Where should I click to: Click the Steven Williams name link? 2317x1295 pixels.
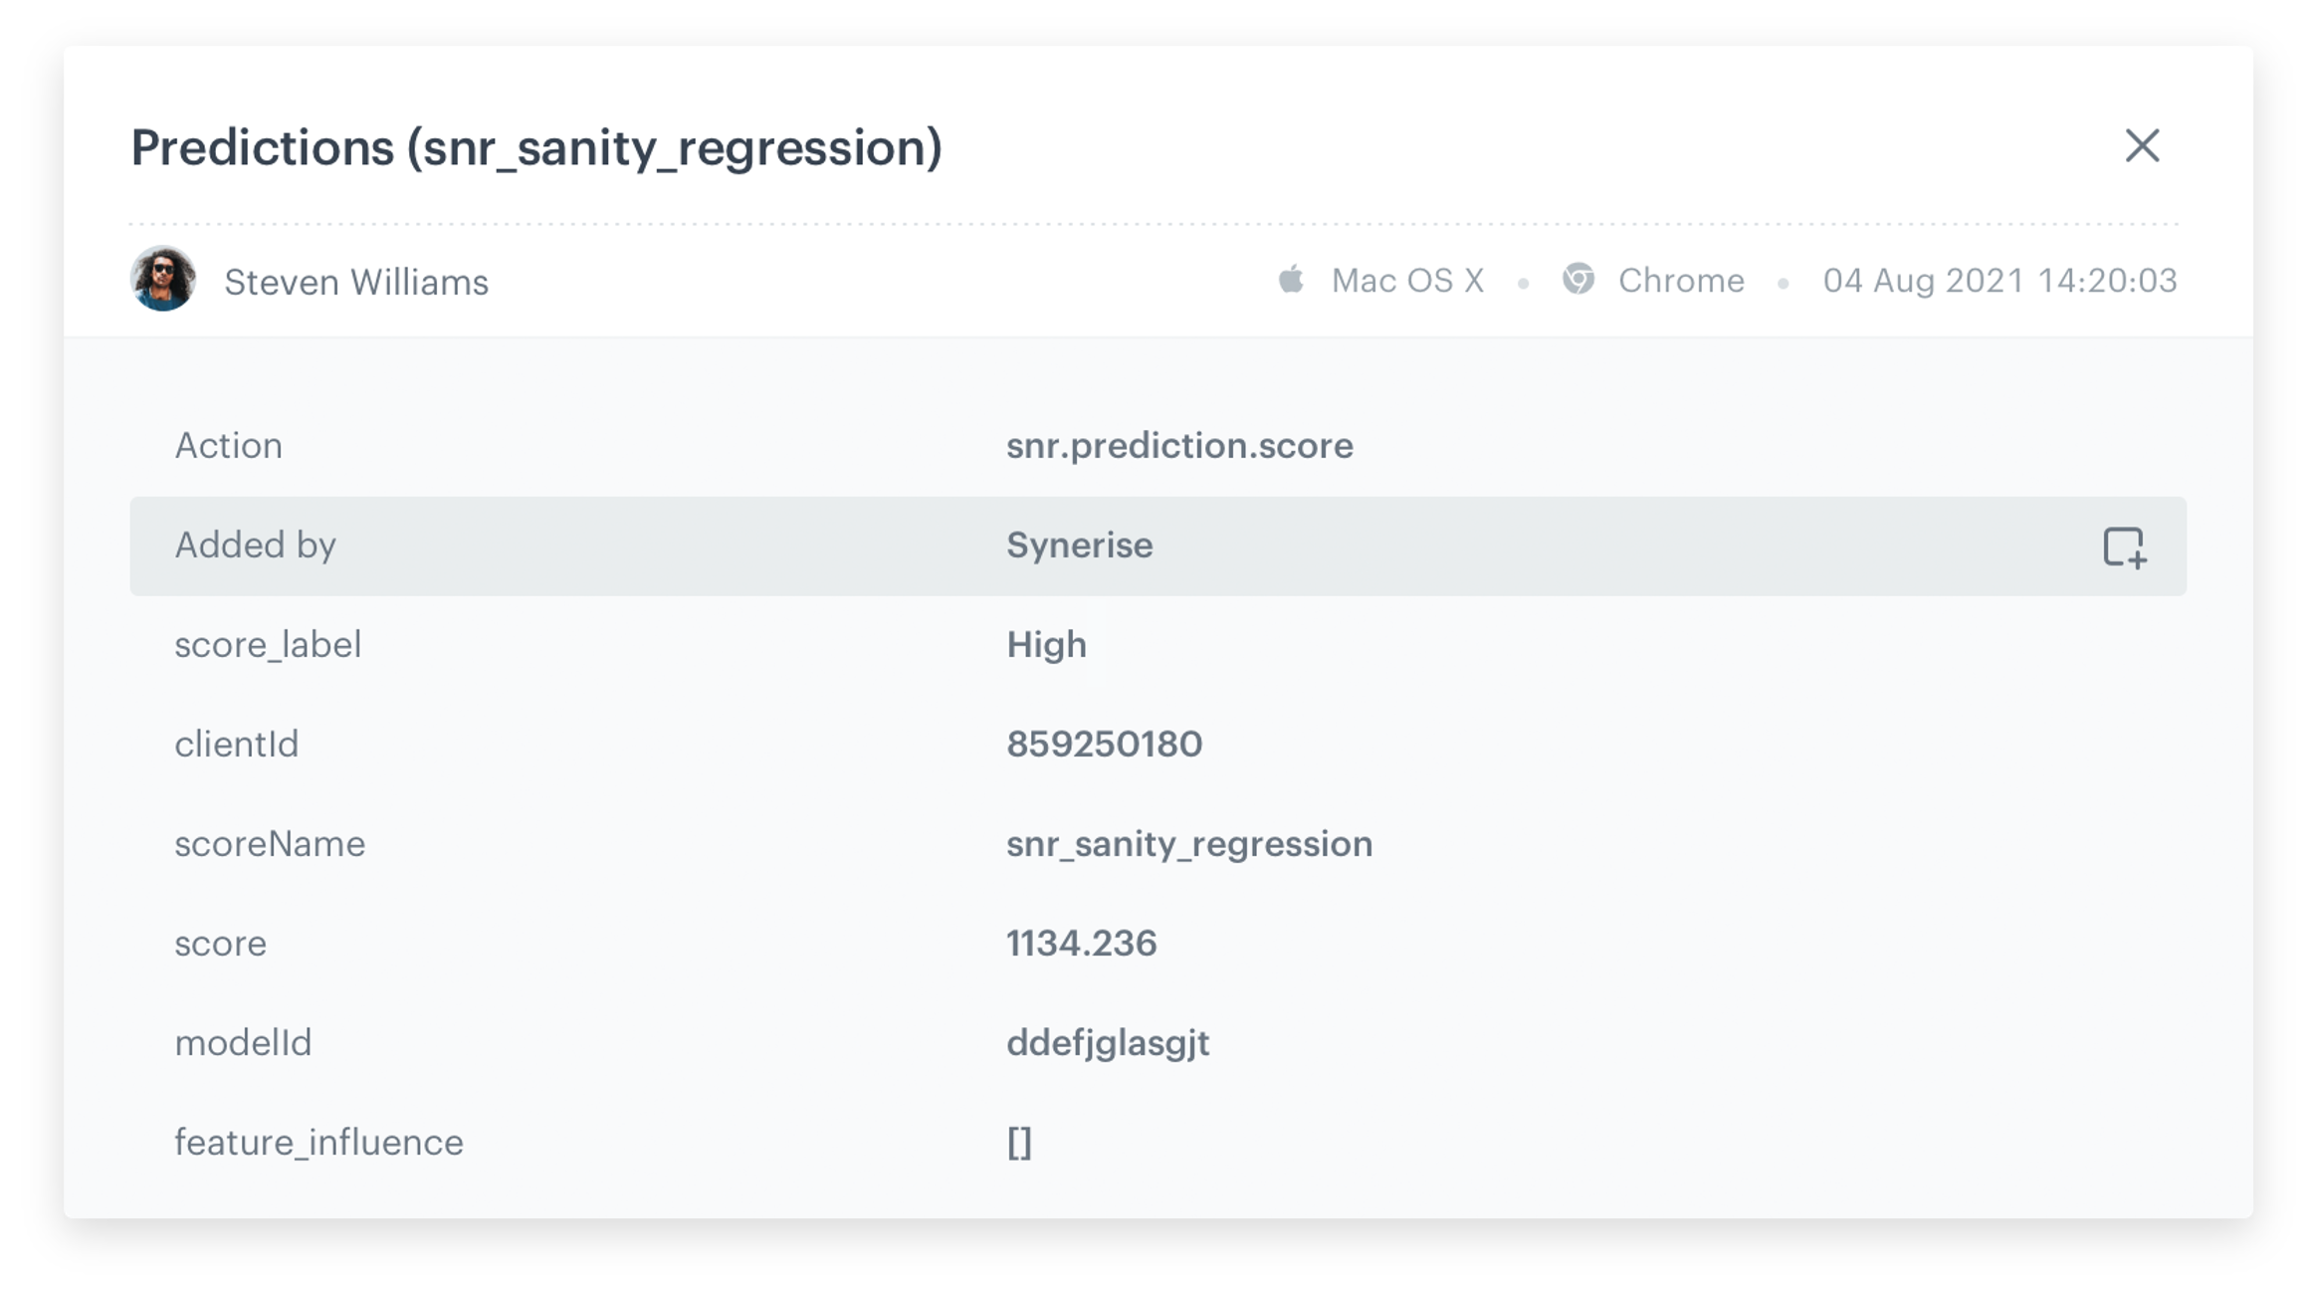[356, 282]
